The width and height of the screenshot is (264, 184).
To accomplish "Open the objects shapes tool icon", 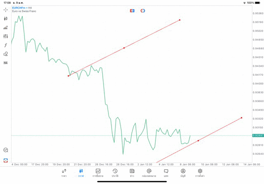I will pos(6,54).
